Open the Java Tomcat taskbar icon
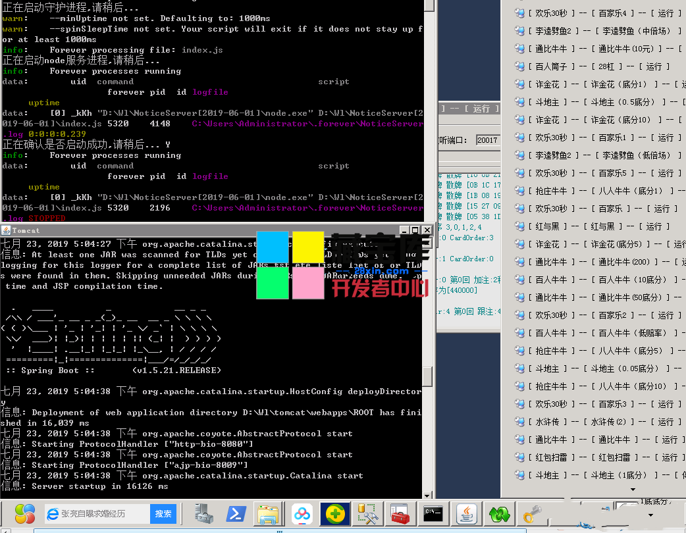This screenshot has width=686, height=533. (467, 513)
